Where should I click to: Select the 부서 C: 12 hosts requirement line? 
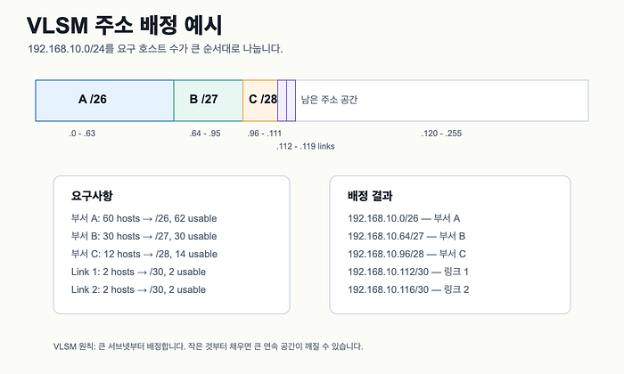(144, 254)
